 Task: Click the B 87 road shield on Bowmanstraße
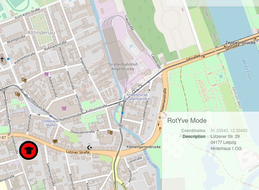(162, 118)
